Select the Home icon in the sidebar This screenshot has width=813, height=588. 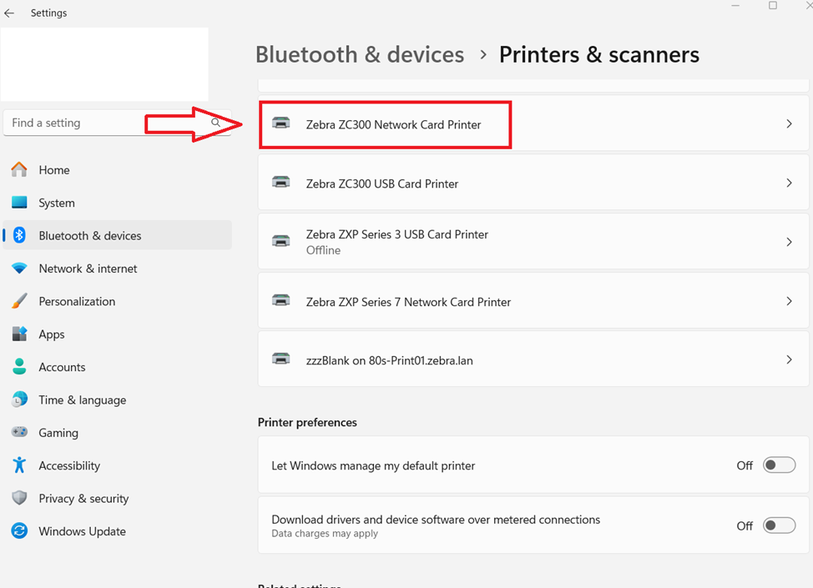[18, 169]
